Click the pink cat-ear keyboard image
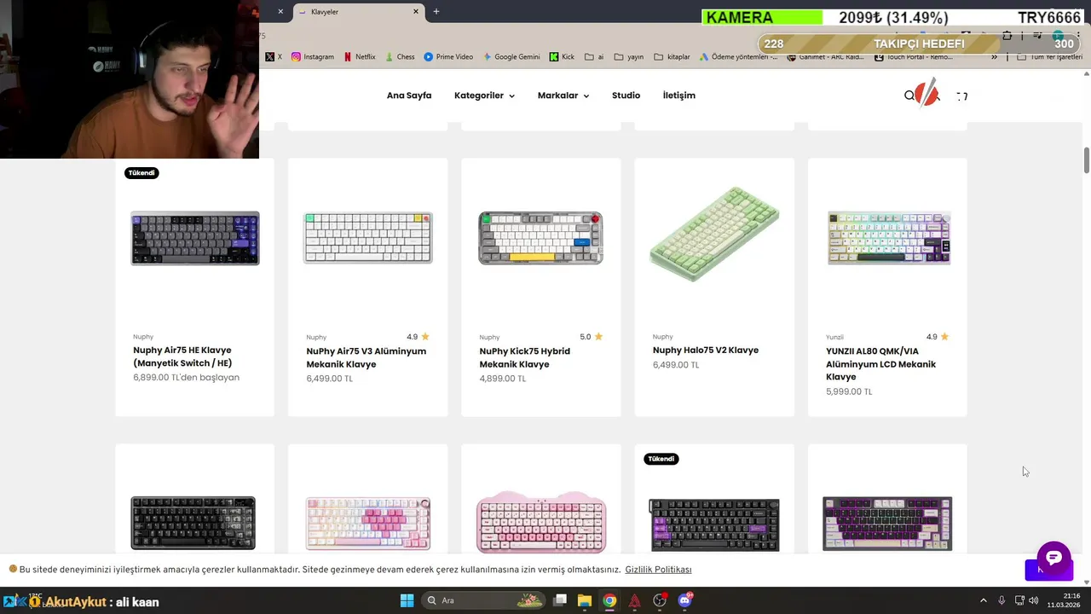This screenshot has height=614, width=1091. point(541,522)
